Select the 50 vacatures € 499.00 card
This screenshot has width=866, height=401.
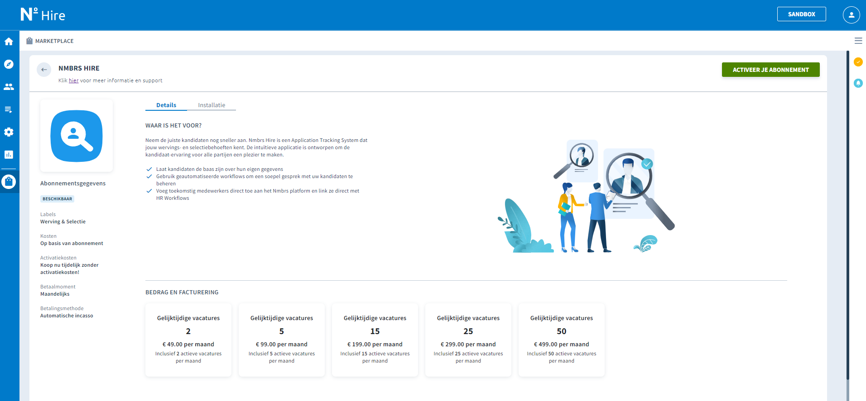pos(562,340)
